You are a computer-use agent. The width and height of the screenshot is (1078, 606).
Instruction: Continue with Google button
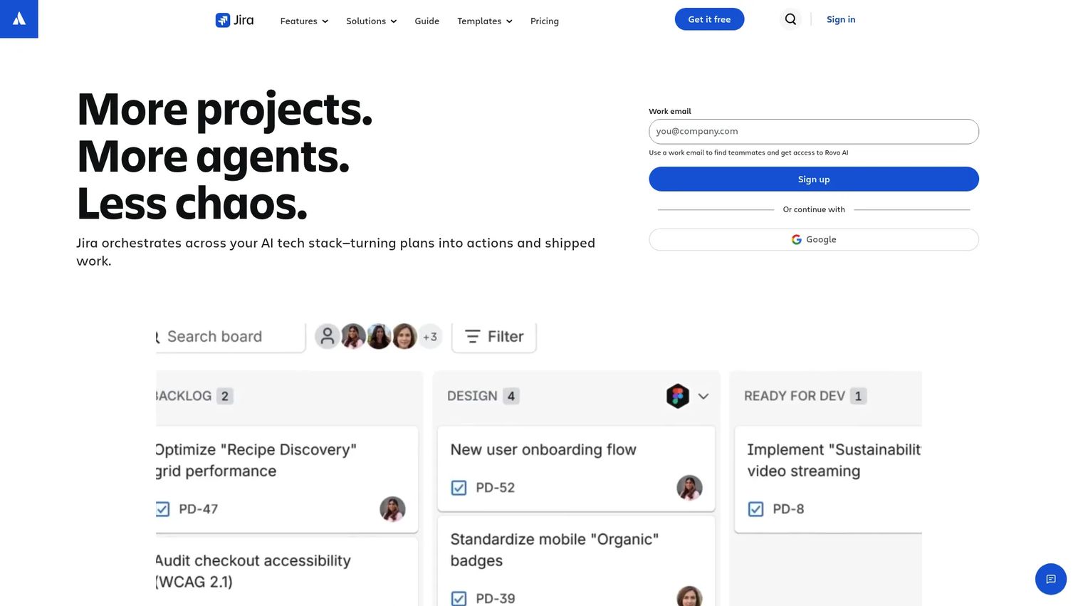[x=814, y=239]
